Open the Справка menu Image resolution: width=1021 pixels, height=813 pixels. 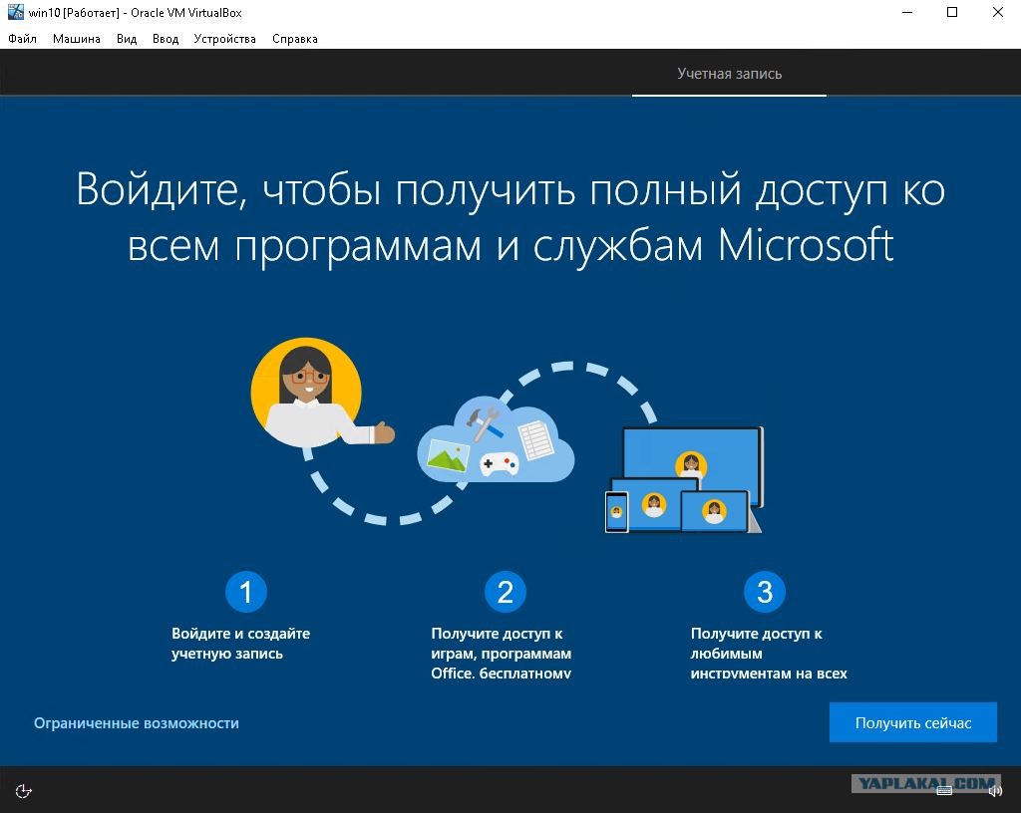(x=295, y=39)
